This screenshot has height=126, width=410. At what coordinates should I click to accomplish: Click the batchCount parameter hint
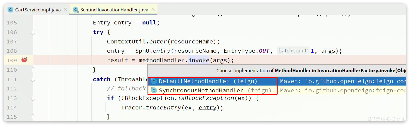[x=293, y=51]
